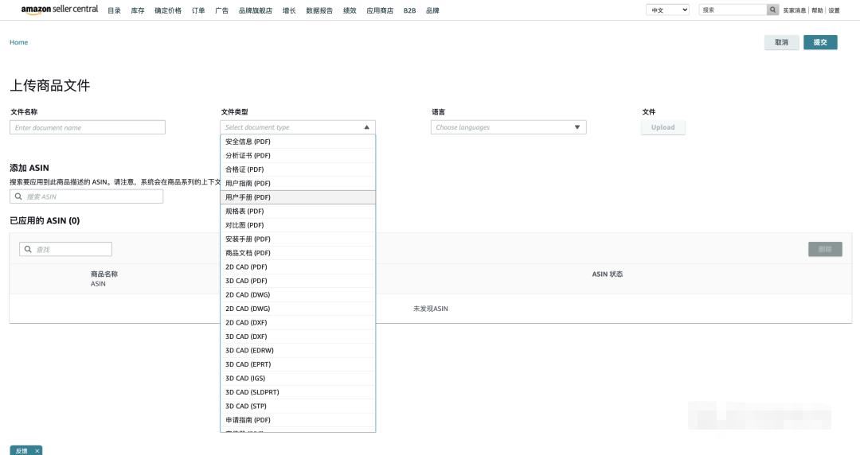Open the 广告 top navigation menu
The width and height of the screenshot is (860, 455).
(x=221, y=10)
